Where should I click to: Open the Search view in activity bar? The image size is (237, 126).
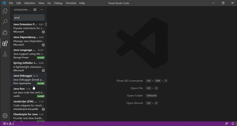(x=5, y=22)
